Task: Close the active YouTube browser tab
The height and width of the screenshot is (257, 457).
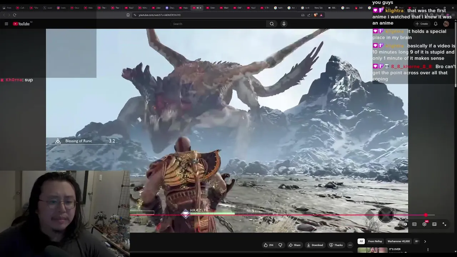Action: coord(200,8)
